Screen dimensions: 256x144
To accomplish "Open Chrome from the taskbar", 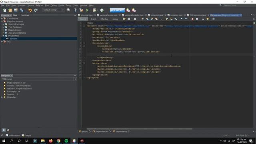I will tap(58, 141).
